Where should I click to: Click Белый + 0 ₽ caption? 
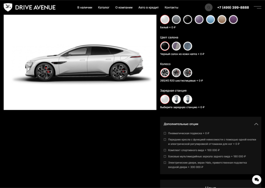(x=168, y=27)
